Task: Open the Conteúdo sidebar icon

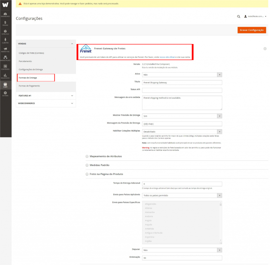Action: click(x=5, y=68)
